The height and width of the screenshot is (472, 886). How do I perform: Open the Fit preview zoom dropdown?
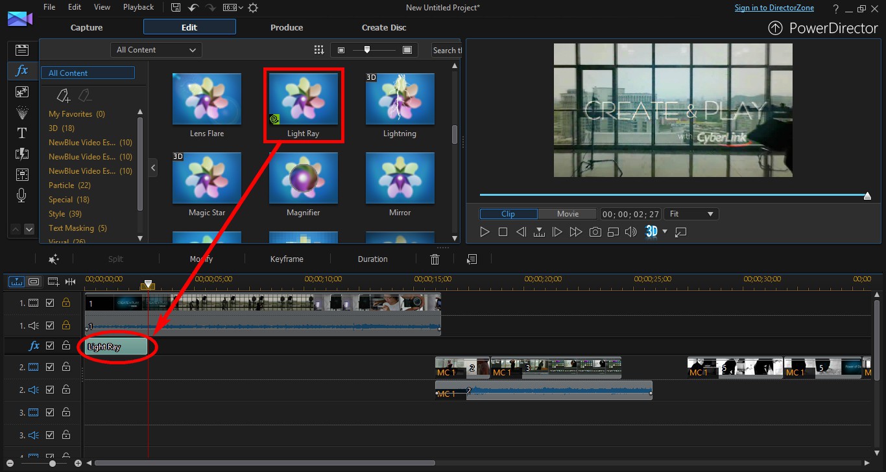pos(691,214)
